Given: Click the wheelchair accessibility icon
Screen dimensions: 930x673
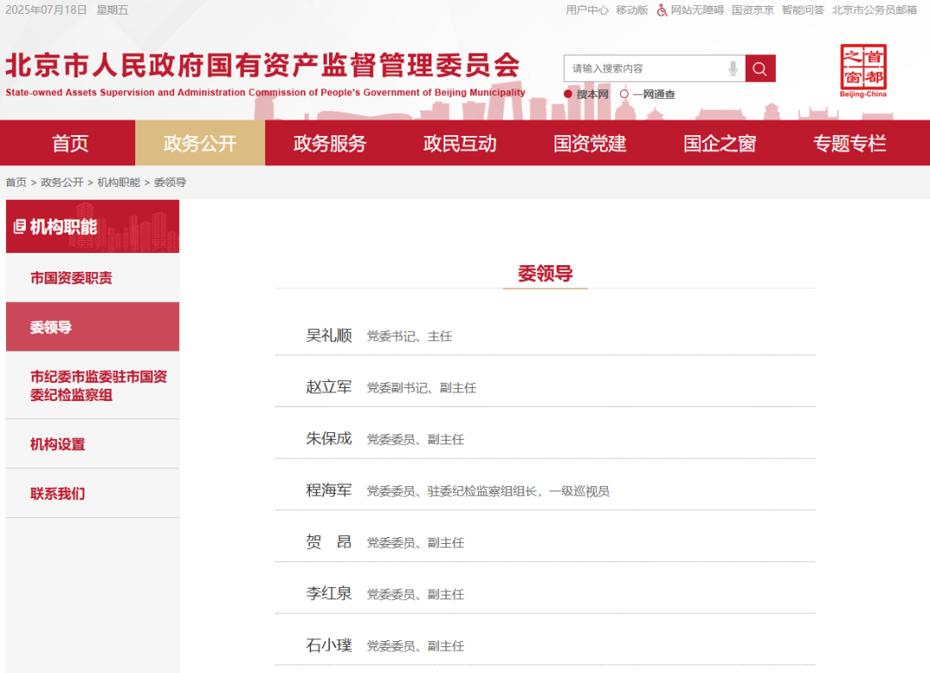Looking at the screenshot, I should pos(662,10).
